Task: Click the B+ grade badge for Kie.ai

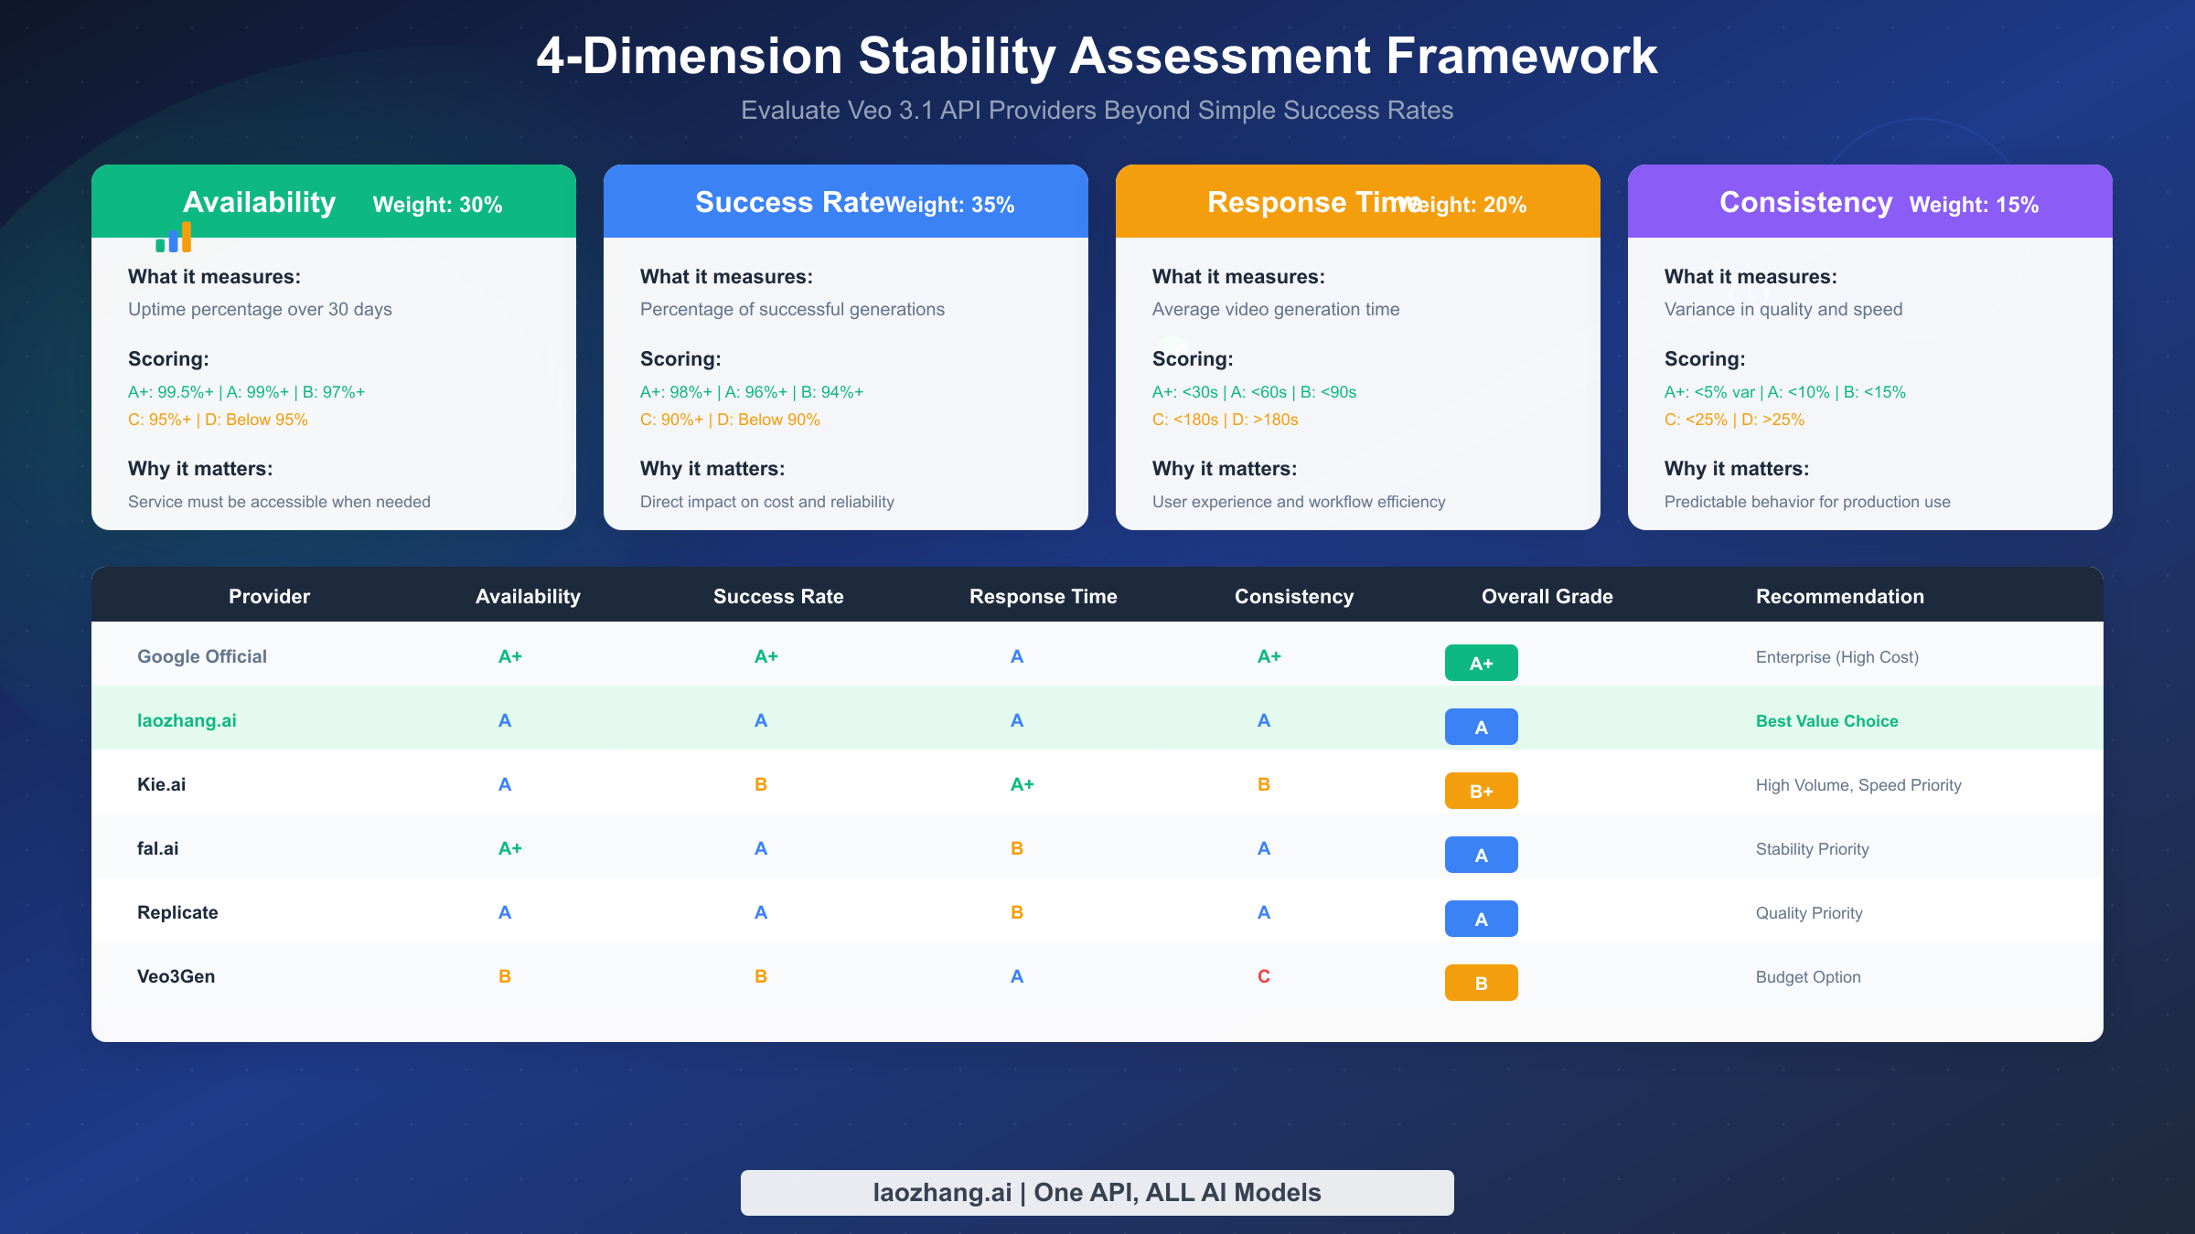Action: click(1481, 790)
